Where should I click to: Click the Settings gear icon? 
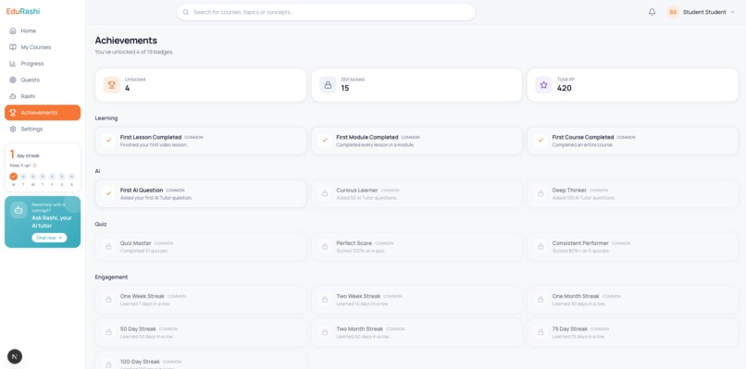13,129
